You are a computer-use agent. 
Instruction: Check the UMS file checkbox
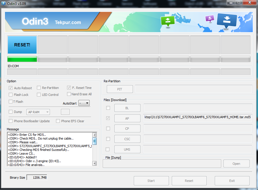[107, 149]
